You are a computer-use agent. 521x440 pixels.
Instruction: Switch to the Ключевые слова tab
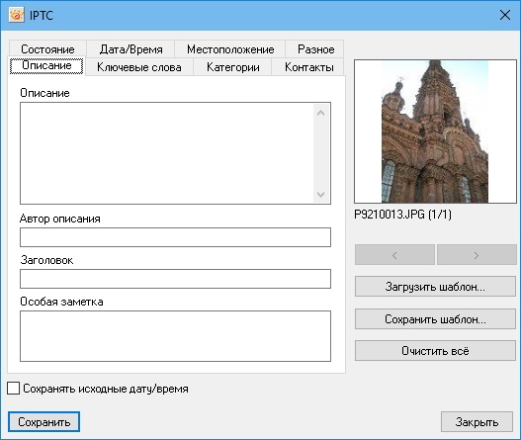coord(139,67)
